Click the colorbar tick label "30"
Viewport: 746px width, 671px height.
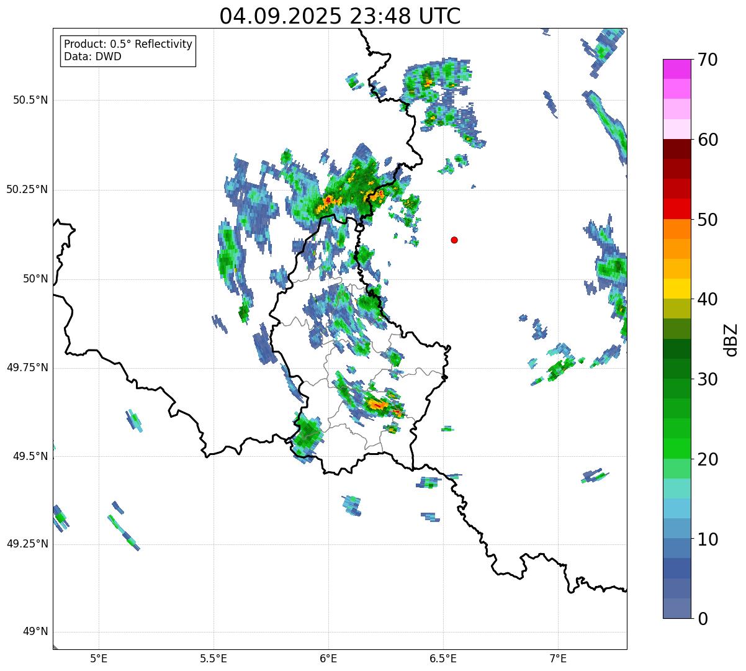(x=708, y=379)
